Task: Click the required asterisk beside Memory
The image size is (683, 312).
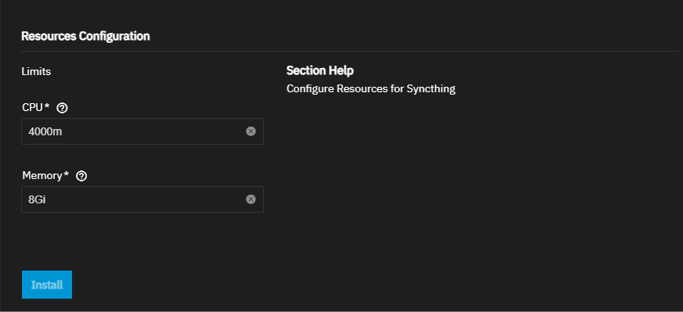Action: [67, 175]
